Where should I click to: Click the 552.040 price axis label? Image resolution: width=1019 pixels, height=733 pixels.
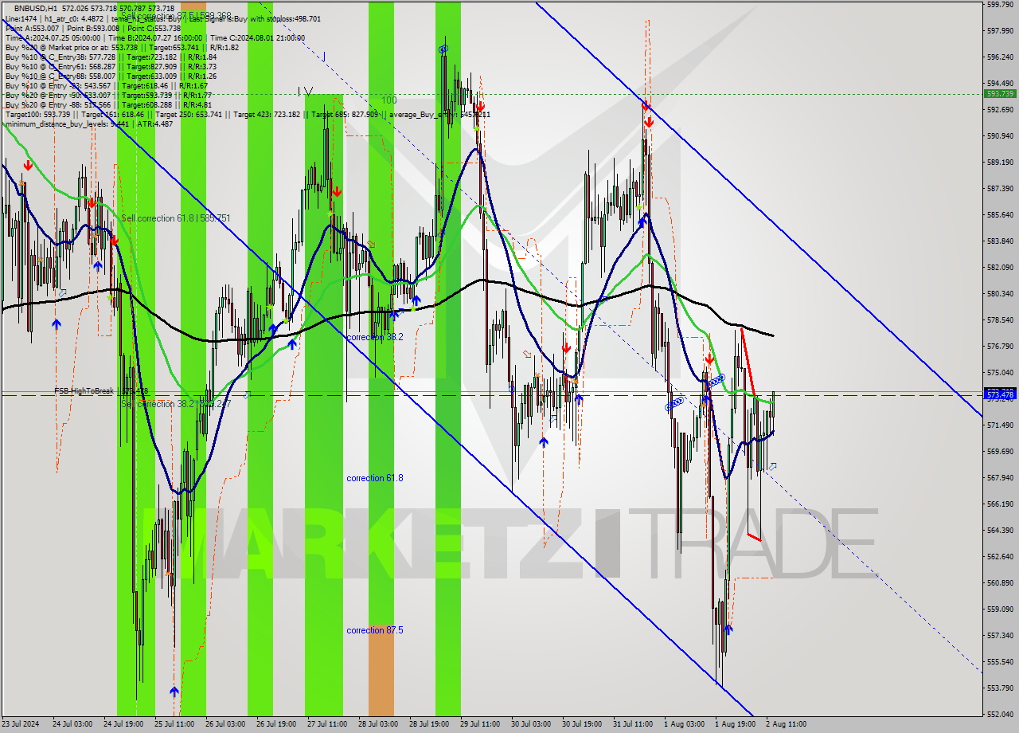point(1000,714)
